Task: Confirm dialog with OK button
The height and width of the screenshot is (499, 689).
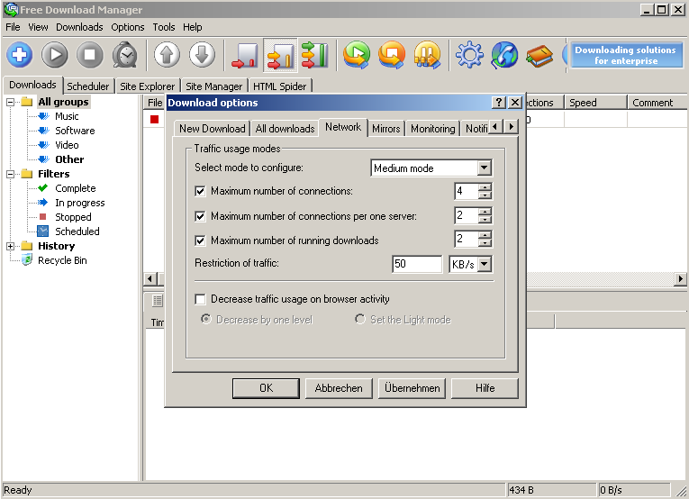Action: point(266,388)
